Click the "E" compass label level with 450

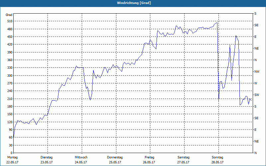(255, 37)
